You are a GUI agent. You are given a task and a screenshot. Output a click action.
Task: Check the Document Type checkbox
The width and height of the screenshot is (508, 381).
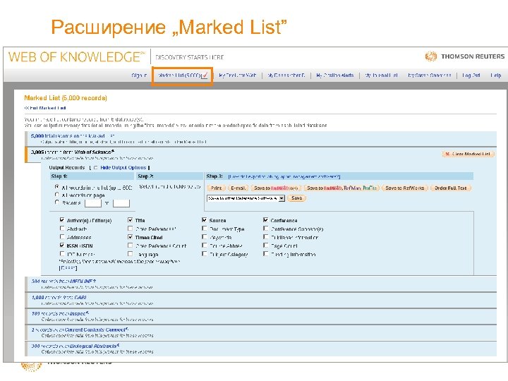pyautogui.click(x=205, y=229)
